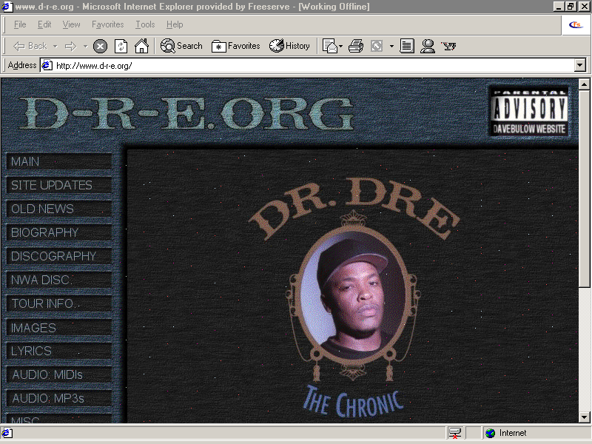Open the Search pane
This screenshot has height=444, width=592.
point(181,46)
